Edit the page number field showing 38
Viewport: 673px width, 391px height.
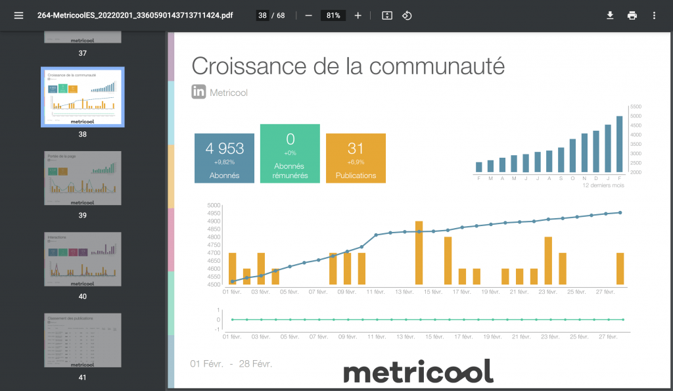[262, 15]
